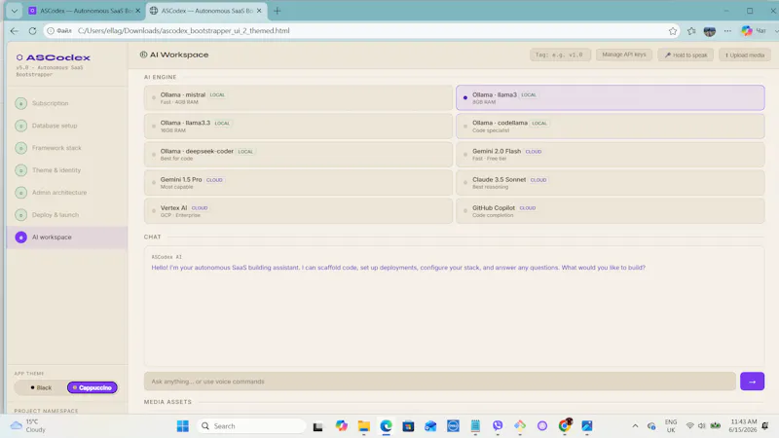Image resolution: width=779 pixels, height=438 pixels.
Task: Open the Framework stack step
Action: 67,148
